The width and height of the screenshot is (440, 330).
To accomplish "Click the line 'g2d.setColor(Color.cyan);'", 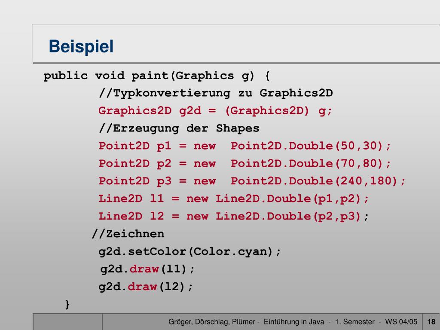I will coord(189,252).
